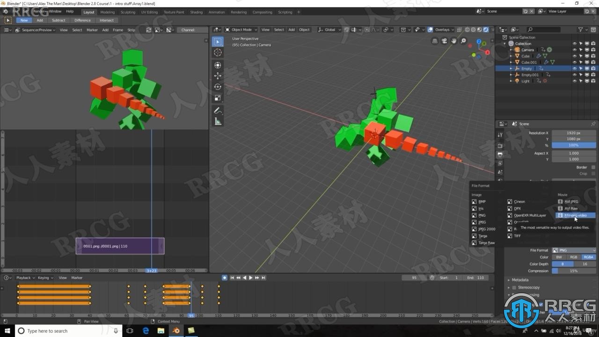Click the Difference selection mode button

pyautogui.click(x=82, y=20)
